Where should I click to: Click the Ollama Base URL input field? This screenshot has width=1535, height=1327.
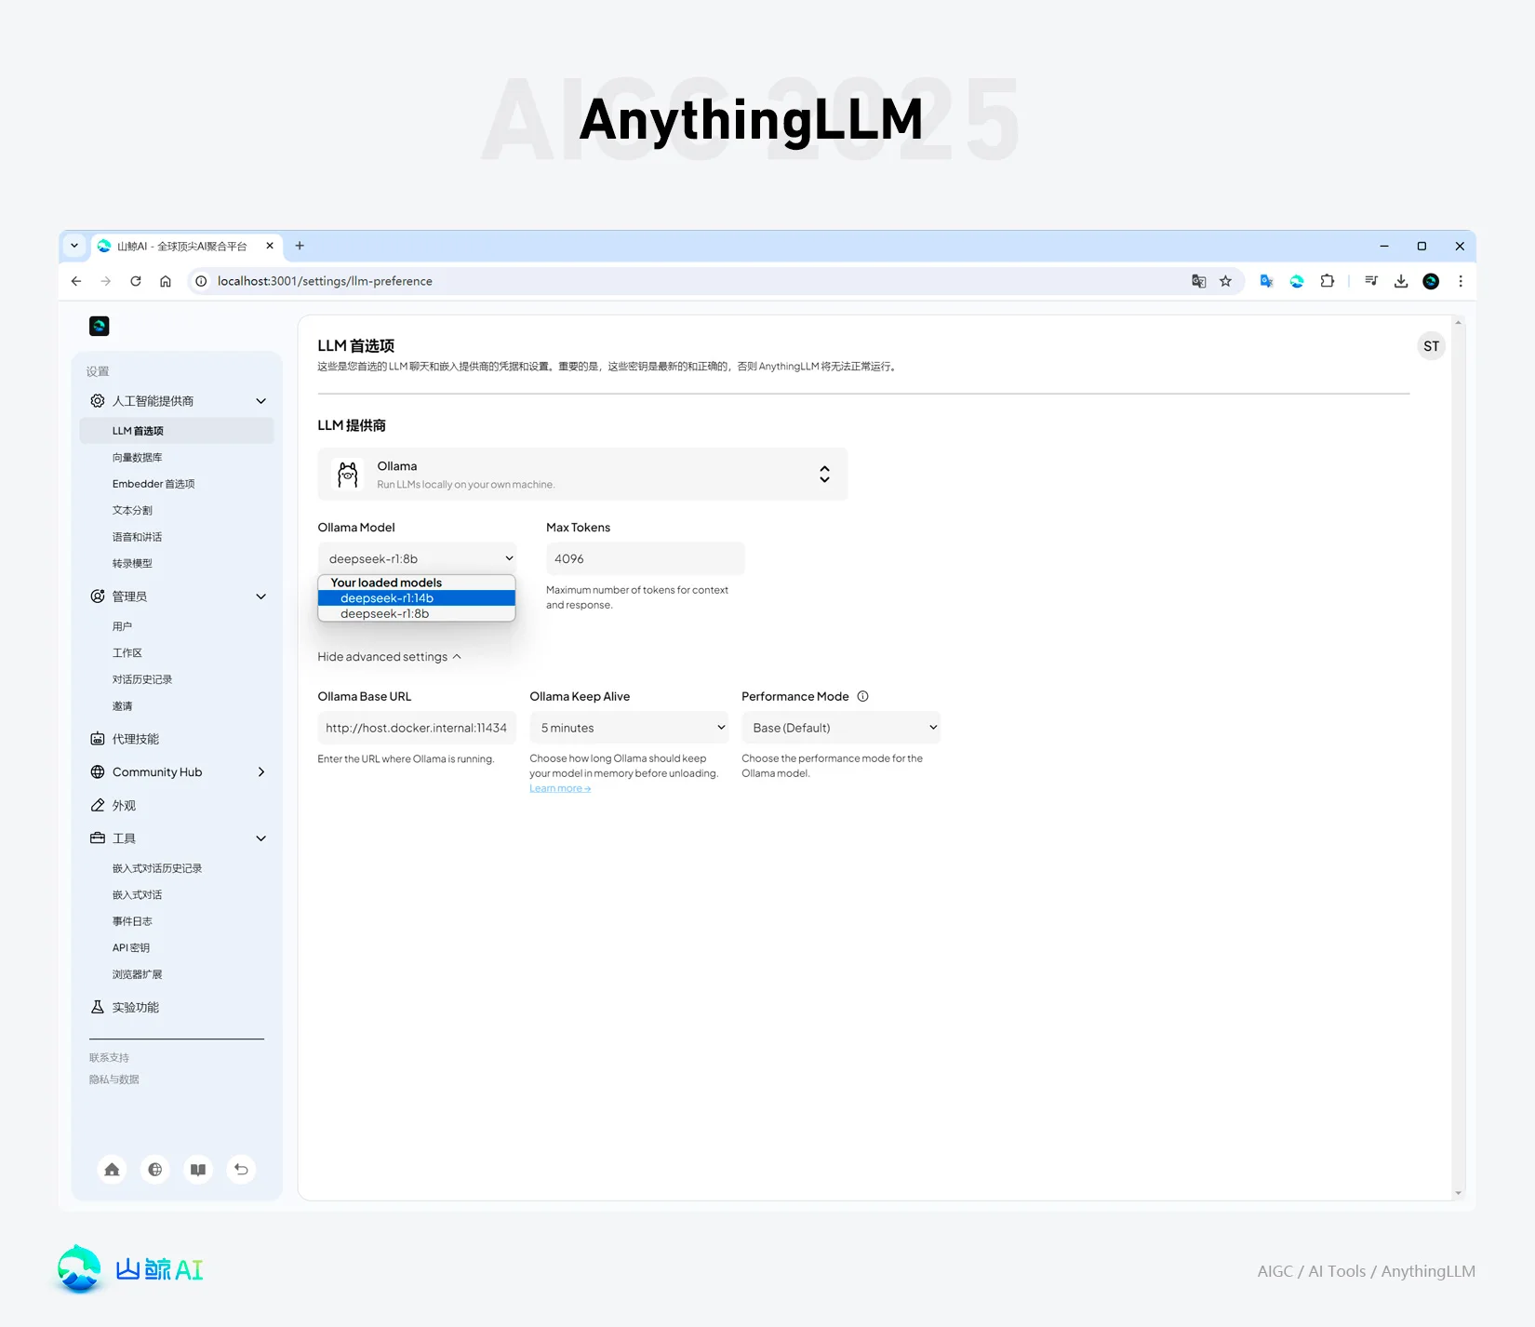pyautogui.click(x=417, y=728)
